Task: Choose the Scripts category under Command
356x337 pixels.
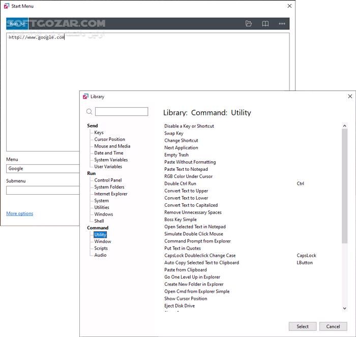Action: click(x=101, y=248)
